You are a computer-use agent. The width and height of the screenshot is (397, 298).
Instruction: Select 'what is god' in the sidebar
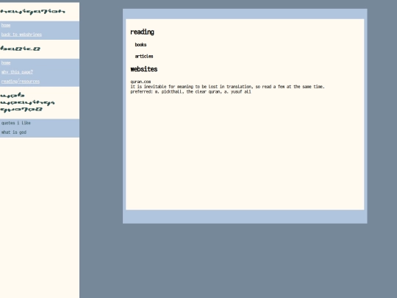coord(14,132)
